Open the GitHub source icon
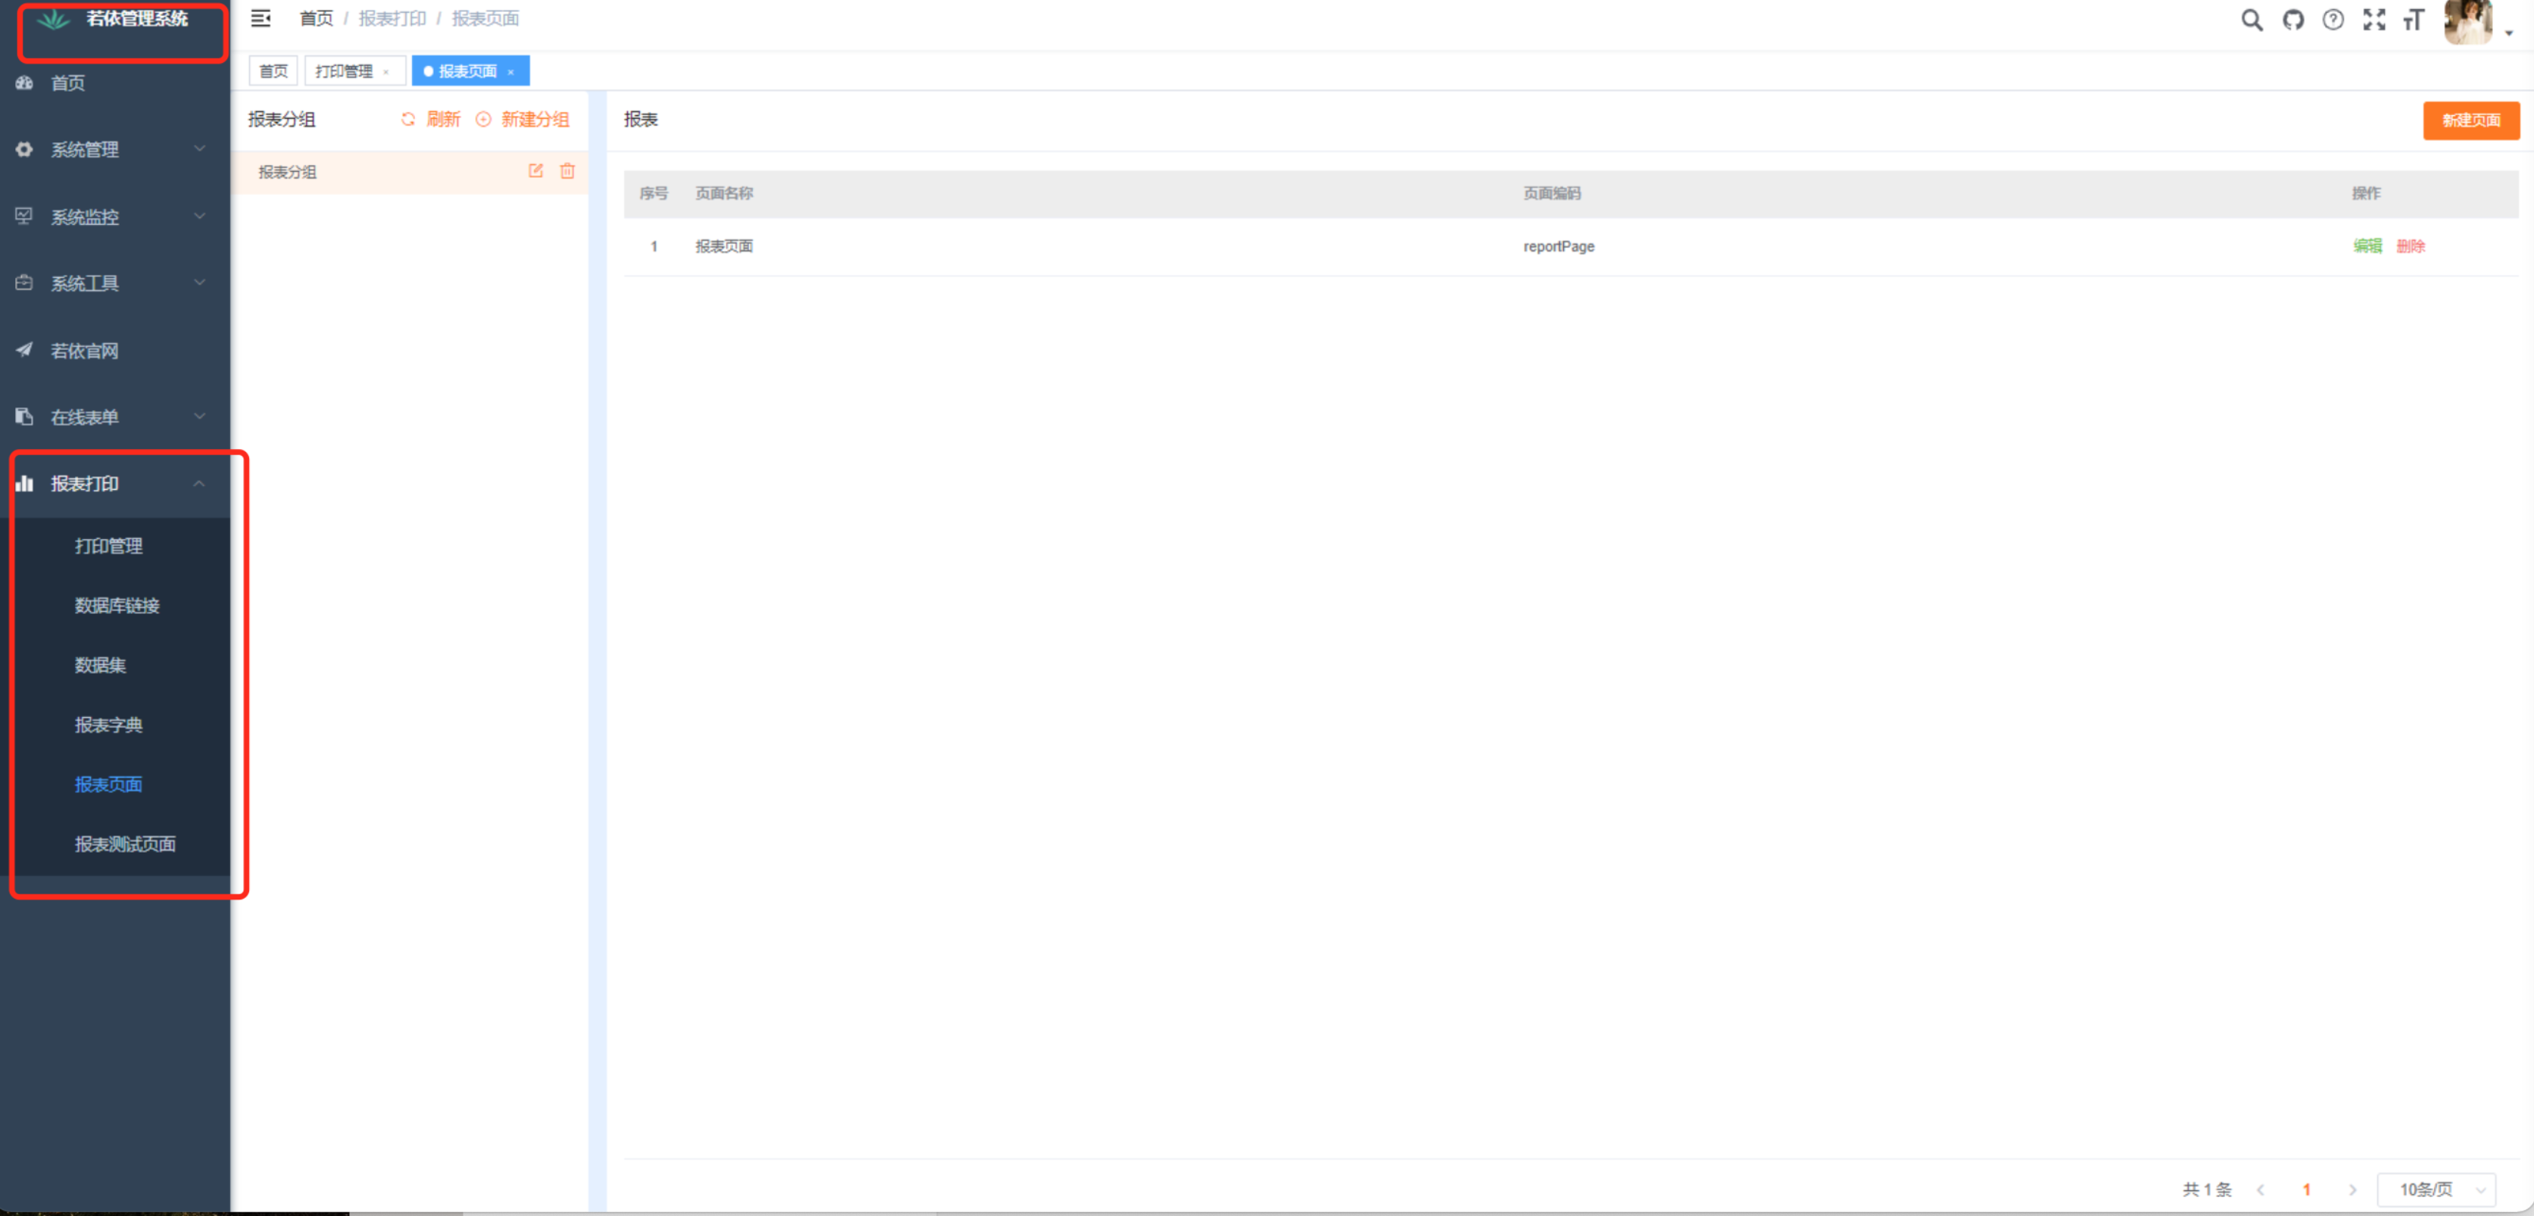2534x1216 pixels. tap(2293, 20)
